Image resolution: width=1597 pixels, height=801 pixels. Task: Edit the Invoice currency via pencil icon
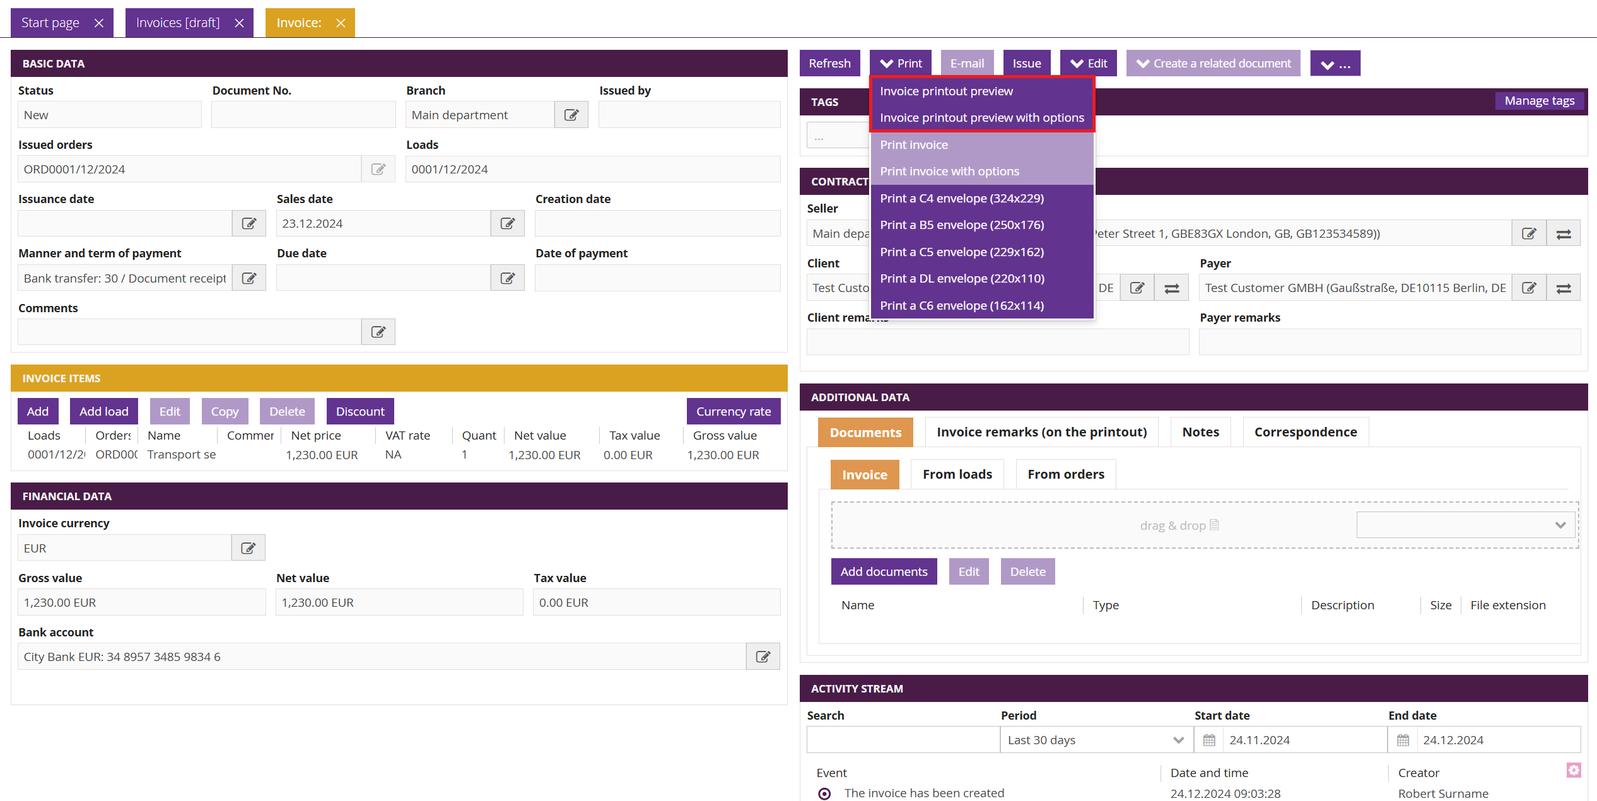[x=248, y=548]
